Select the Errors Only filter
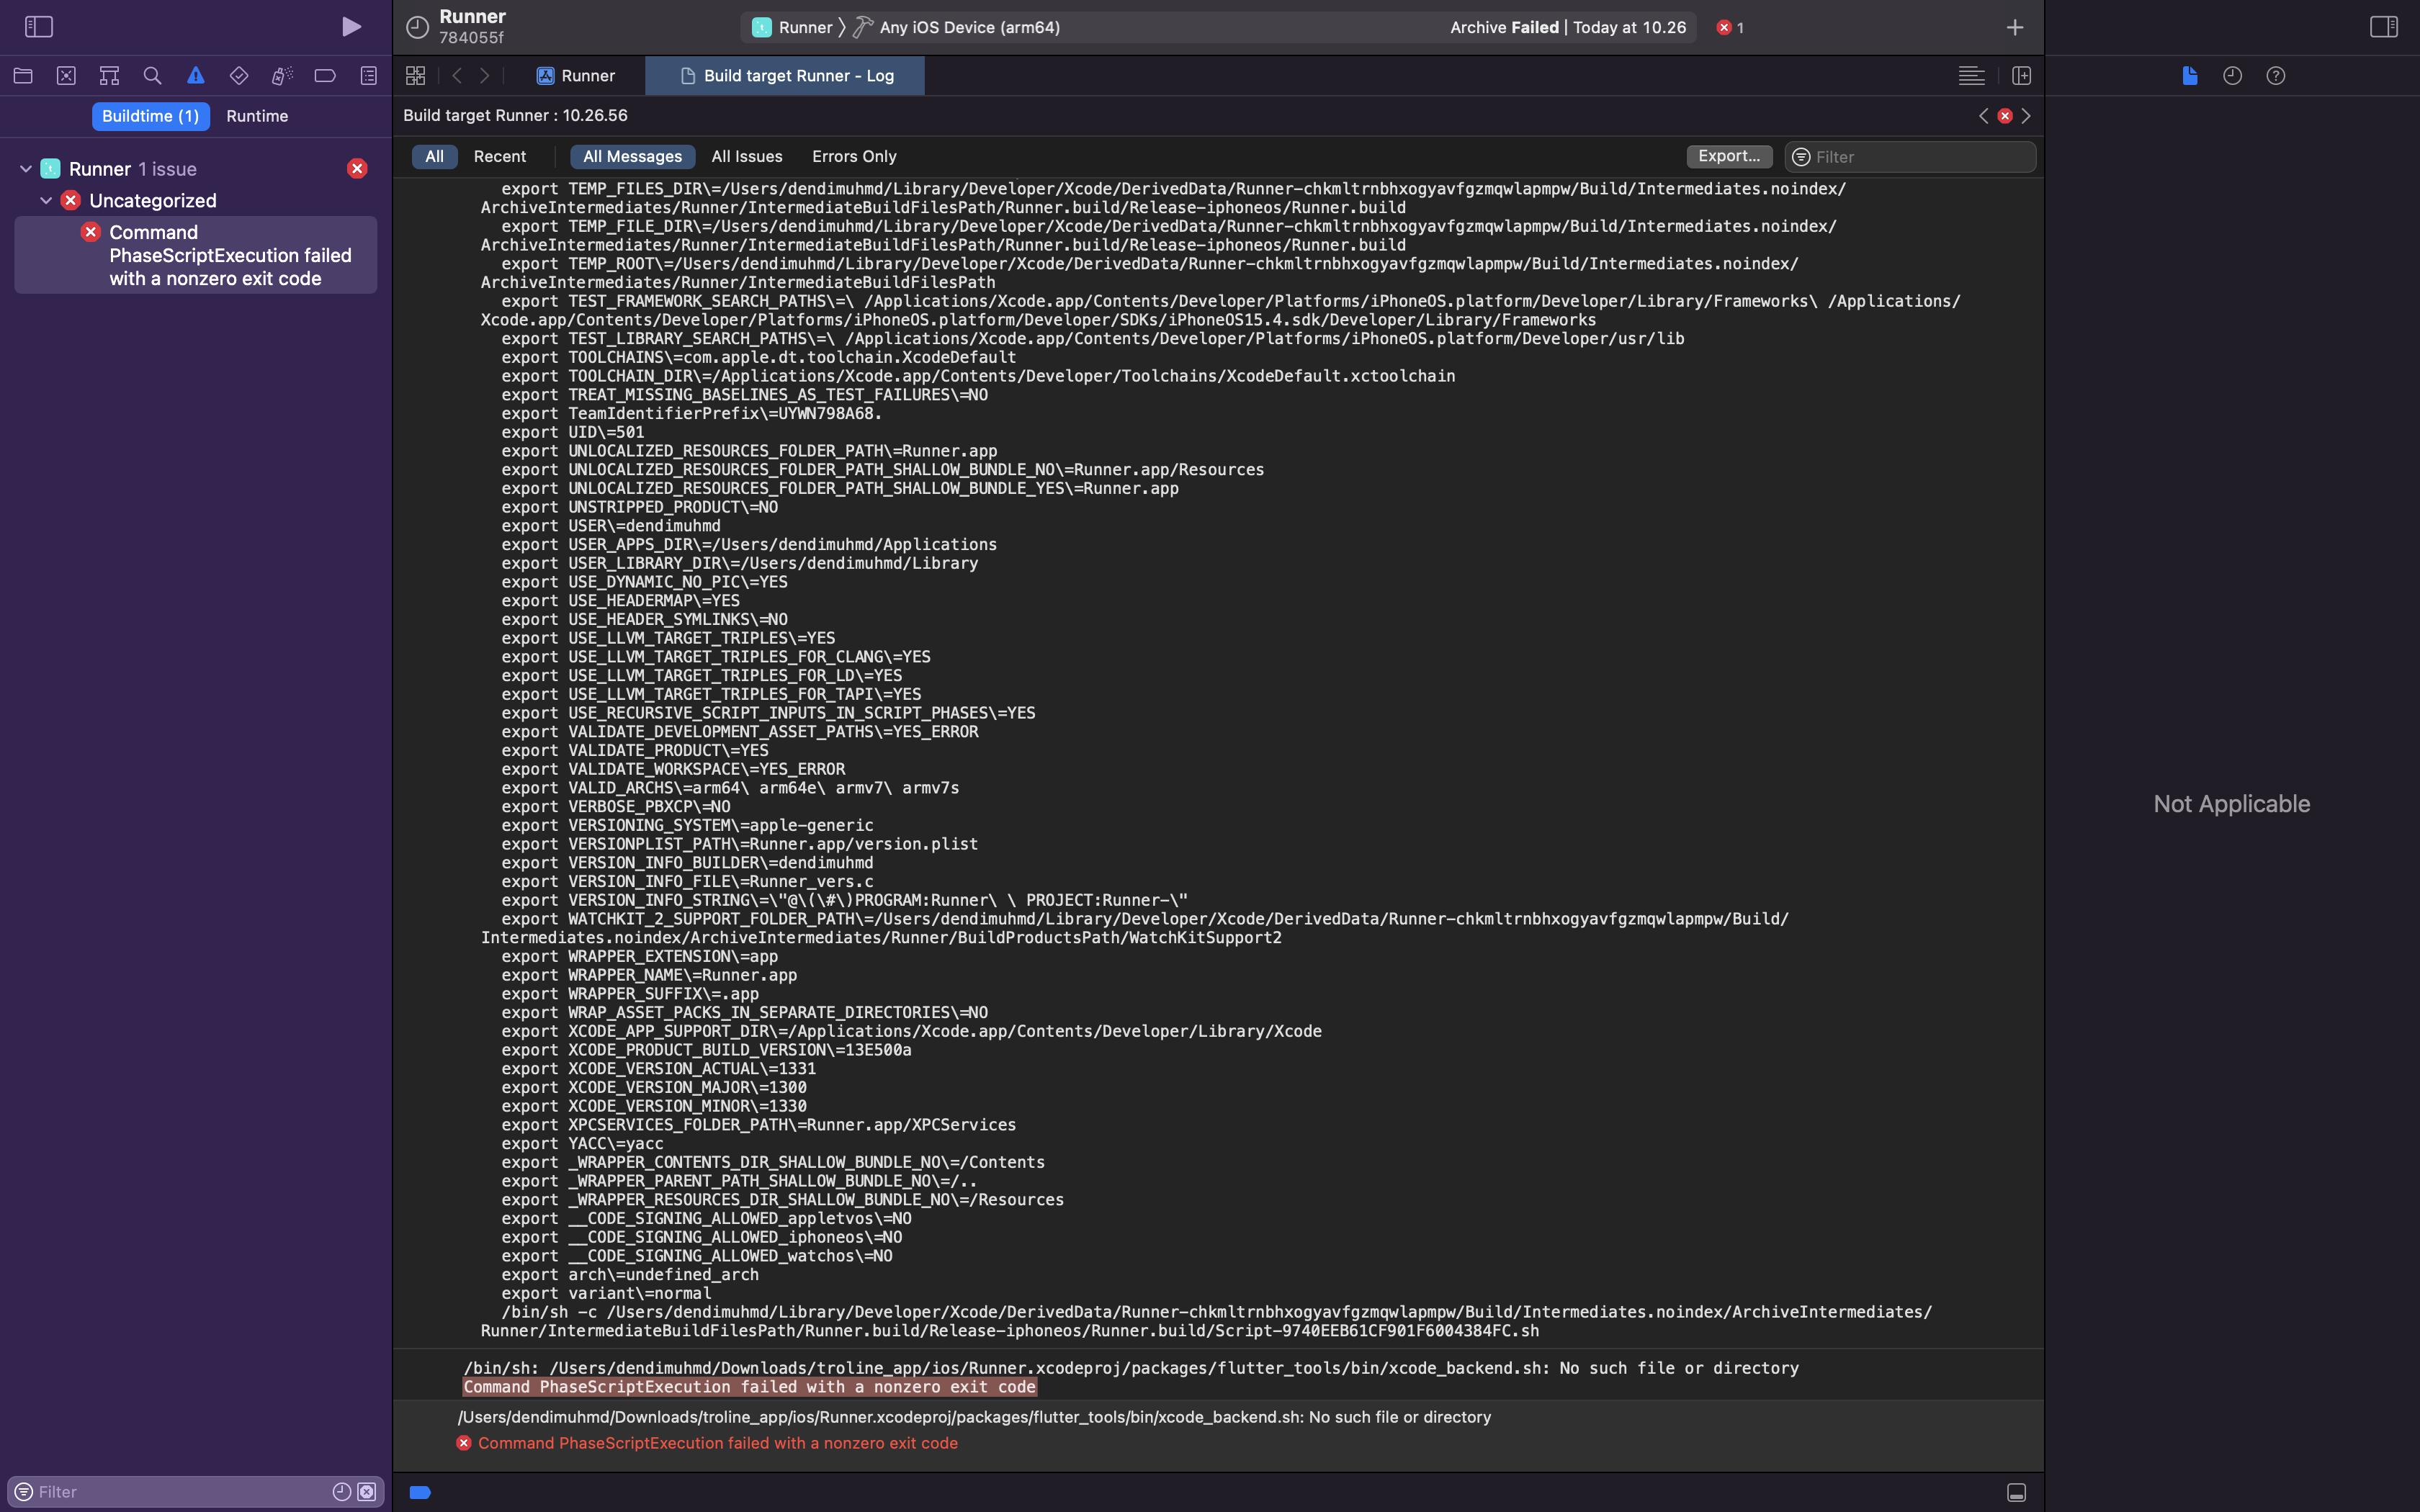Image resolution: width=2420 pixels, height=1512 pixels. tap(854, 157)
